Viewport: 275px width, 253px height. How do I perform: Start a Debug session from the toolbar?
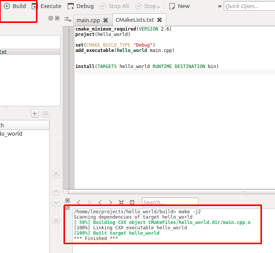81,6
